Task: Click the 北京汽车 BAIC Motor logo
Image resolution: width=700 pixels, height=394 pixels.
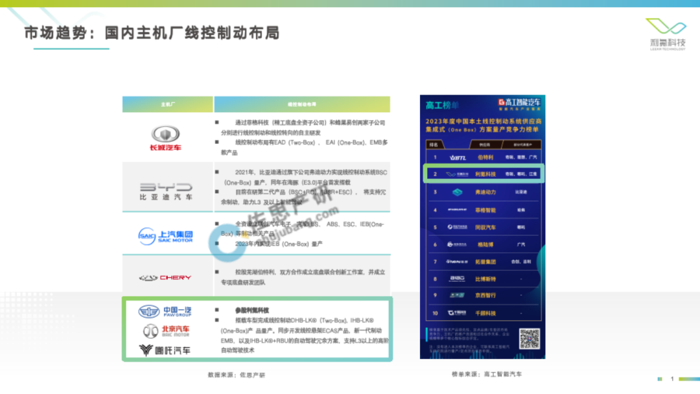Action: (166, 331)
